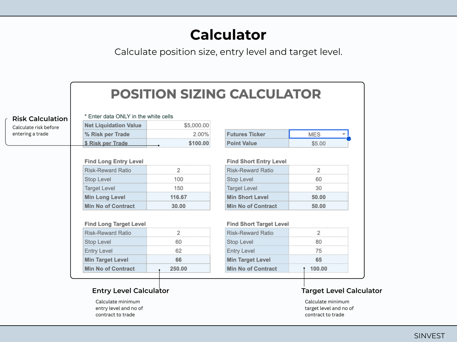Select Long Target Risk-Reward Ratio value cell

point(178,233)
